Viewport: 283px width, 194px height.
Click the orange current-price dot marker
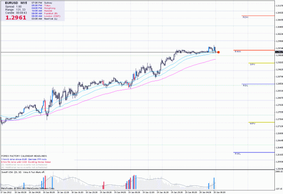coord(218,52)
